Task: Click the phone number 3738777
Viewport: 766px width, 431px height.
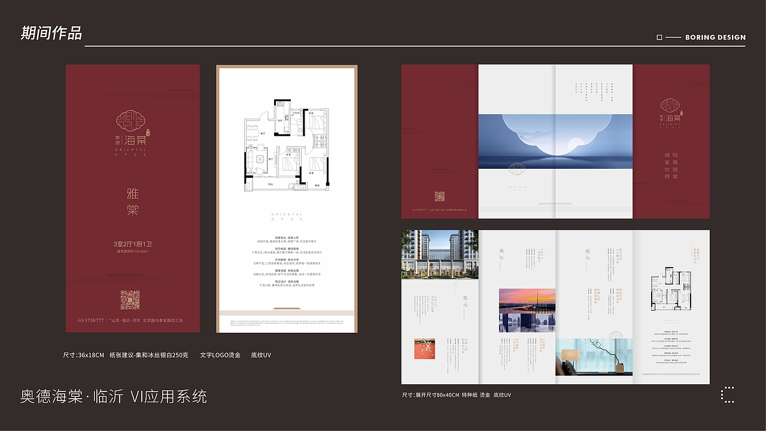Action: (x=95, y=321)
